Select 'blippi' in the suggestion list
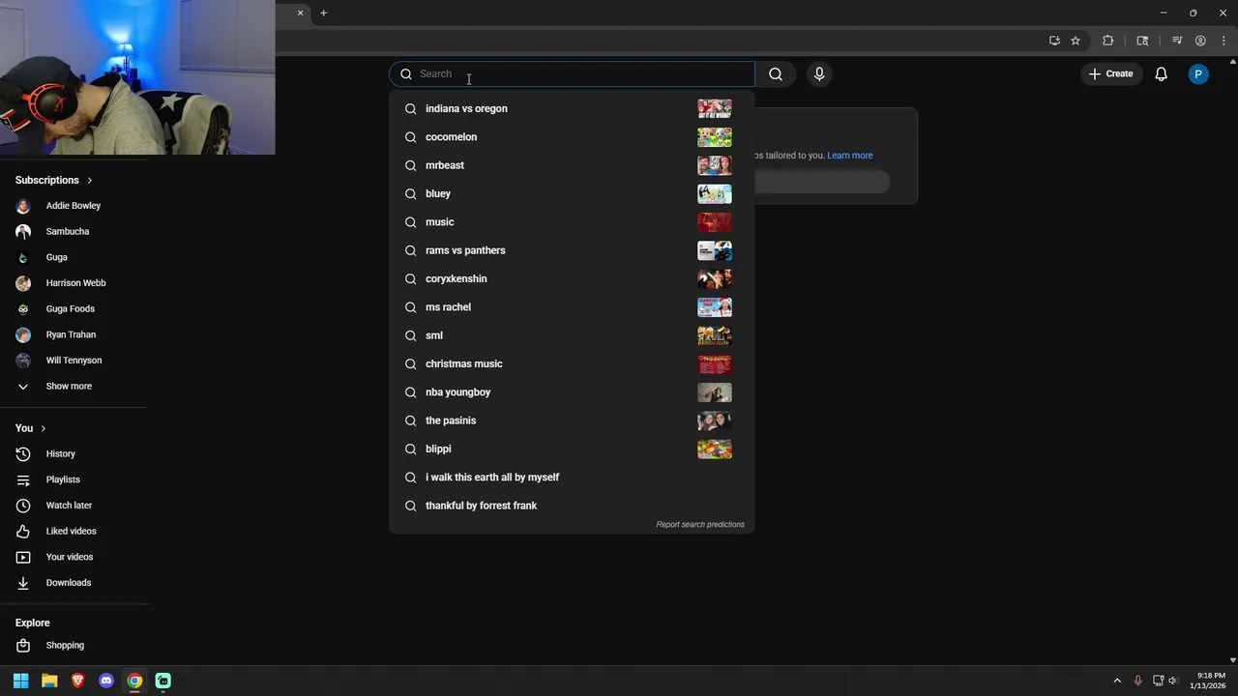This screenshot has width=1238, height=696. (572, 449)
